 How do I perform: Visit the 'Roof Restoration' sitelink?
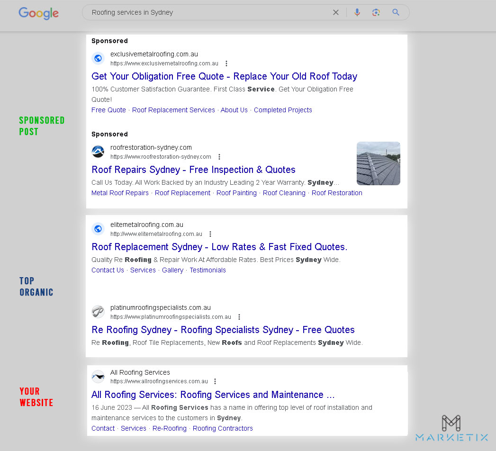click(x=337, y=193)
